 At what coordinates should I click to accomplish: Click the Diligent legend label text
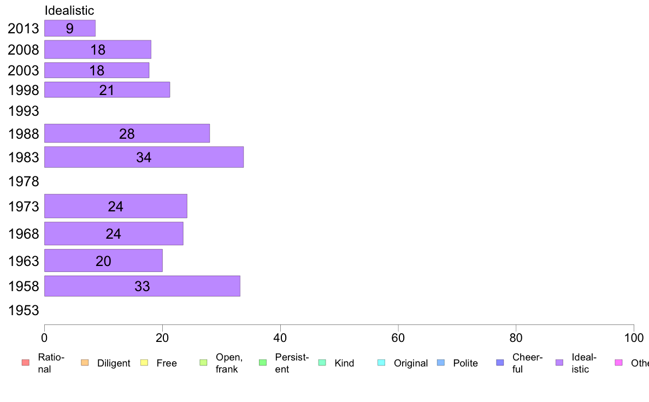pyautogui.click(x=114, y=363)
